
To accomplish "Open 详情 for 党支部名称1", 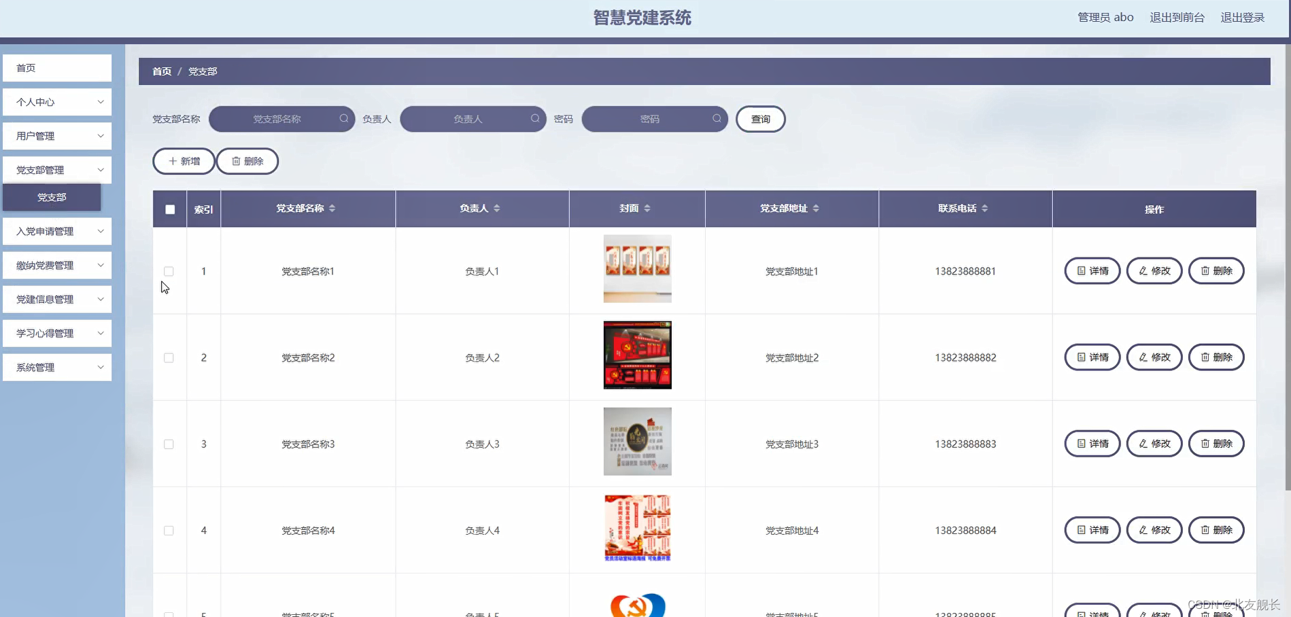I will click(x=1092, y=270).
